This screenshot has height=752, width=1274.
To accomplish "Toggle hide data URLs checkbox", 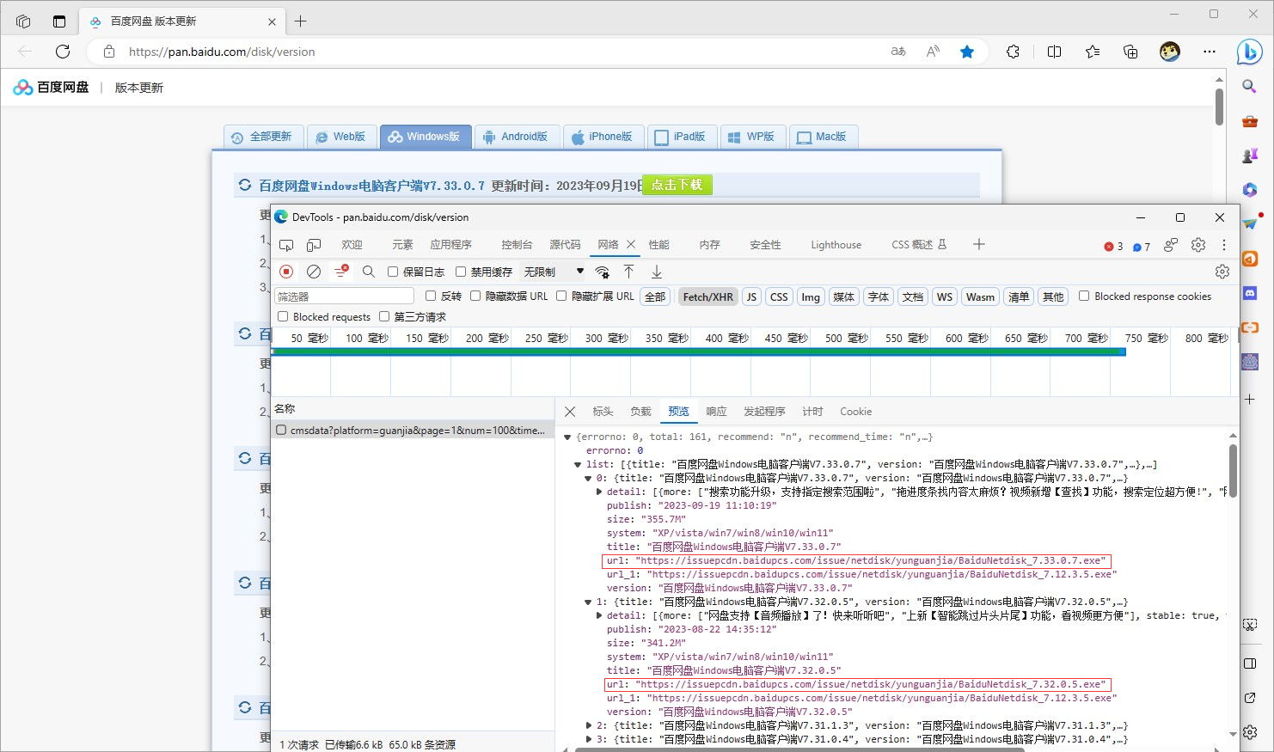I will coord(475,296).
